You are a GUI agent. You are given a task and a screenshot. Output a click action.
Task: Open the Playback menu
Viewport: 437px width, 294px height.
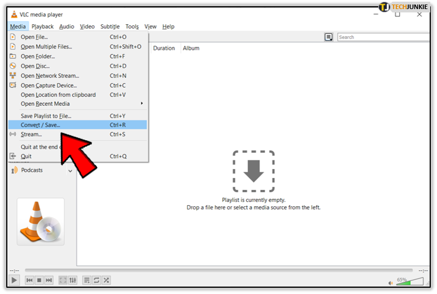coord(42,27)
